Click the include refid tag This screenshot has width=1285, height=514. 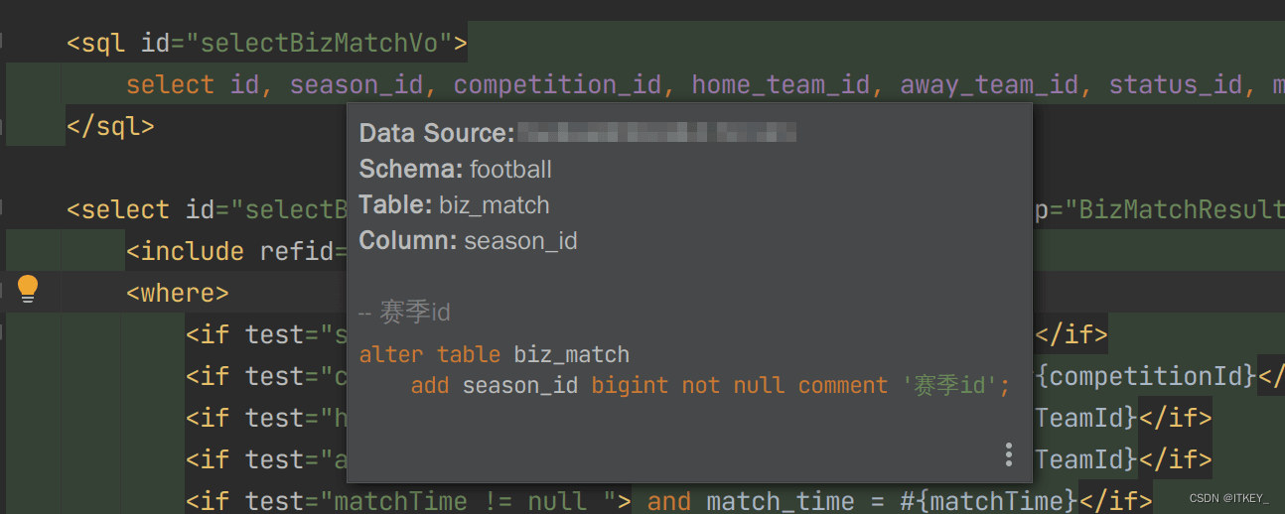pos(235,251)
